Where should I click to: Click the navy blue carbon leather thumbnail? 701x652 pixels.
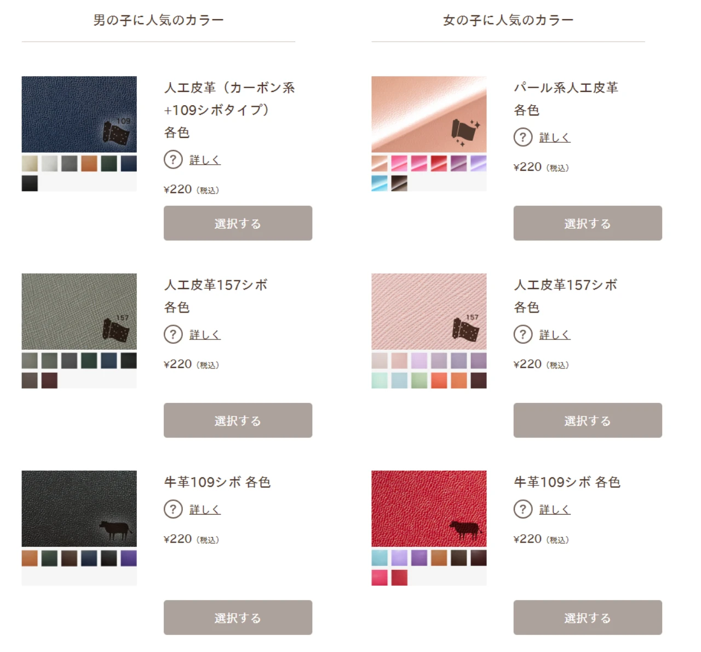point(79,114)
